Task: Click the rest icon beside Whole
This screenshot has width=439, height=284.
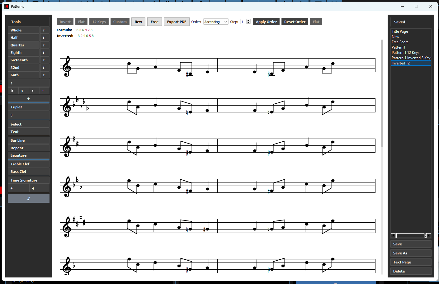Action: click(x=44, y=30)
